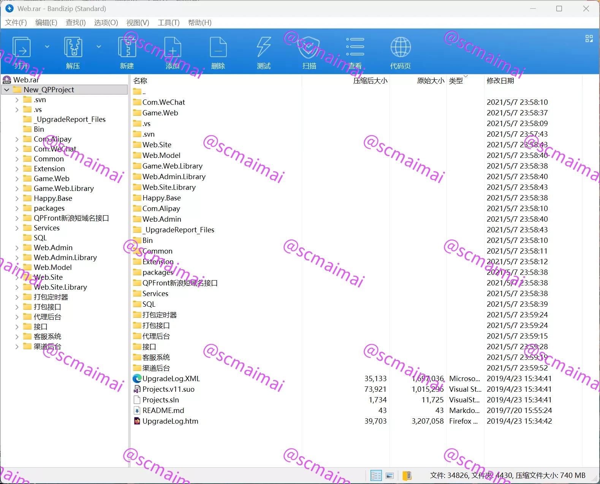The image size is (600, 484).
Task: Open the 帮助(H) menu
Action: (200, 22)
